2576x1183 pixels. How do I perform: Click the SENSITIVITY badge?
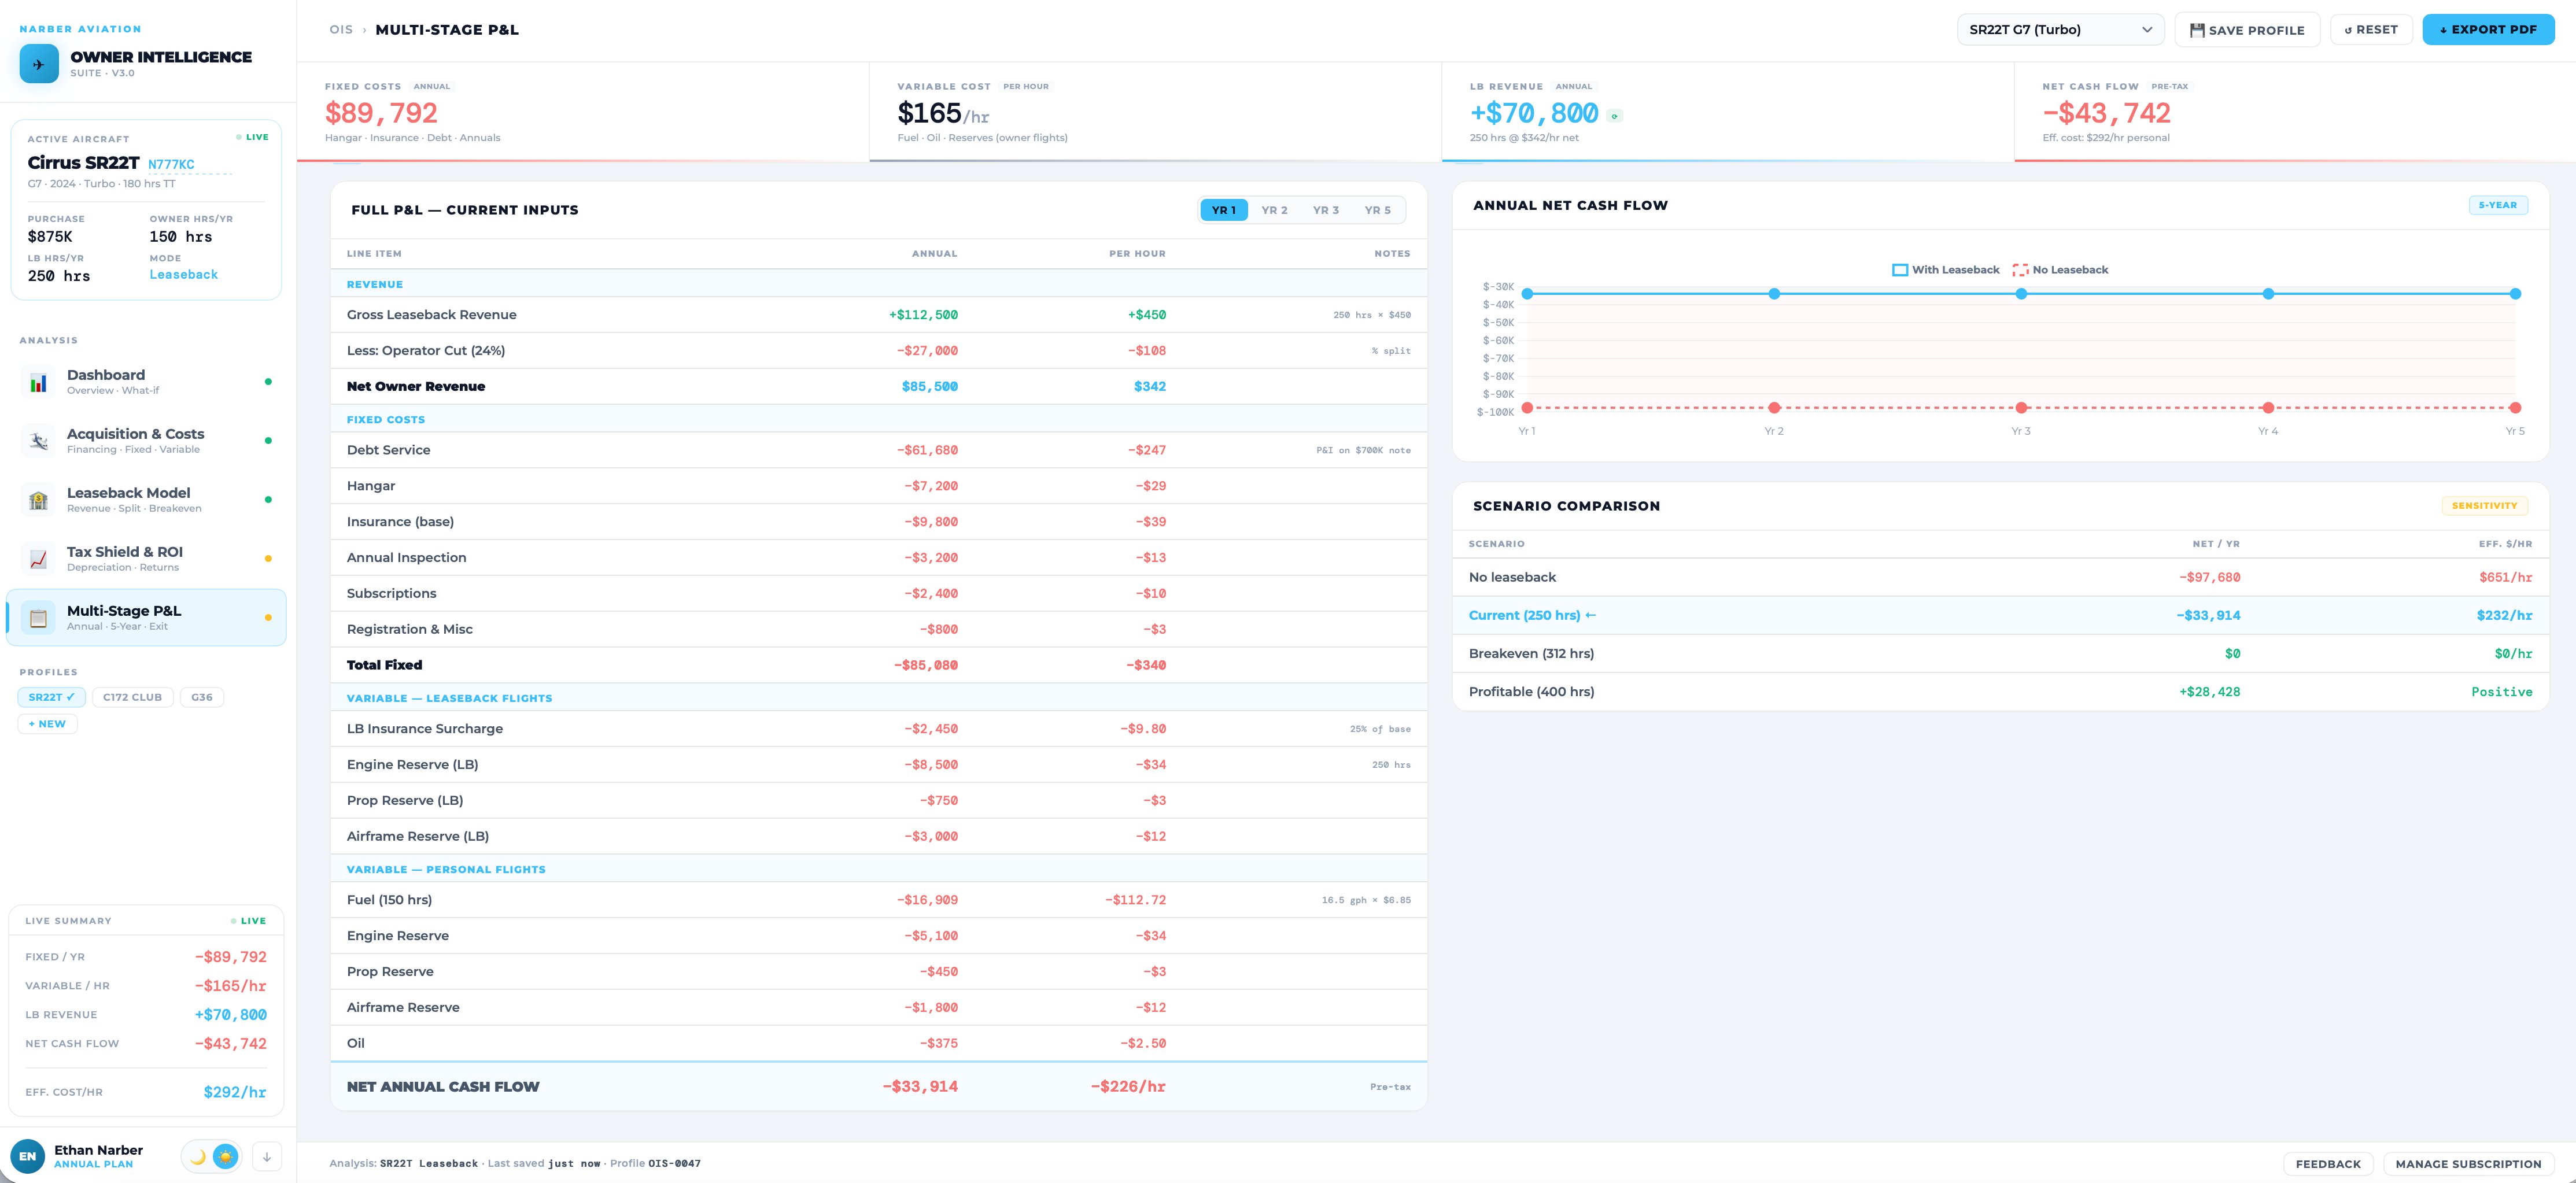coord(2484,506)
